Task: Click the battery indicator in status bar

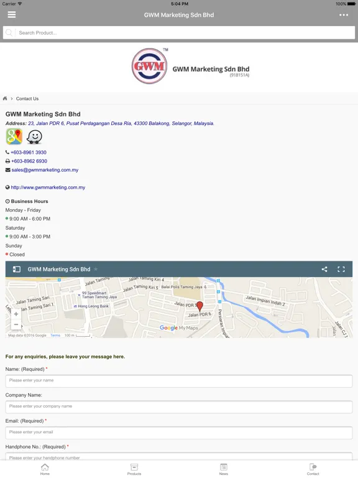Action: (351, 4)
